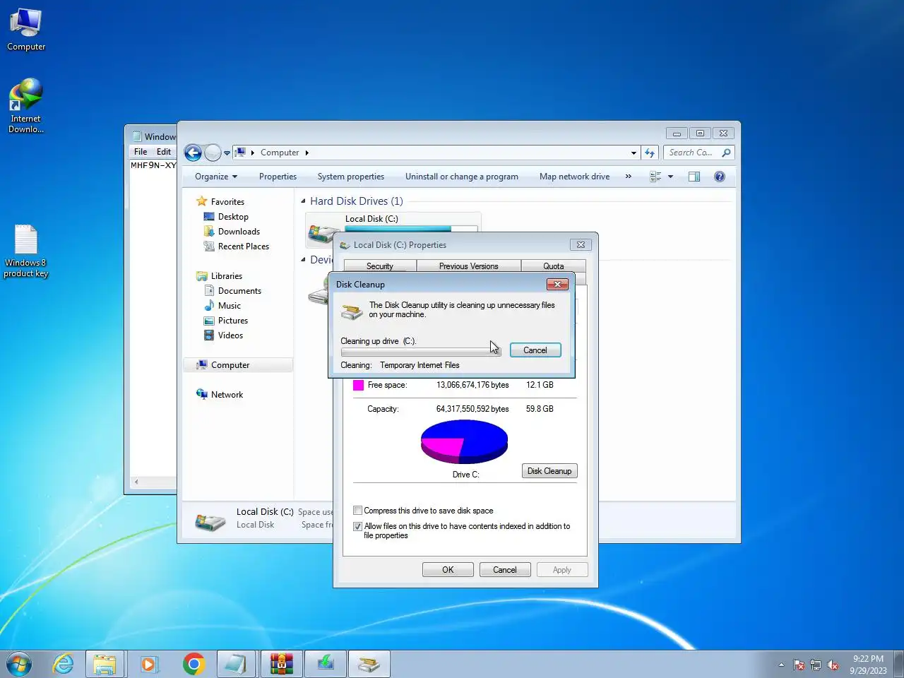Click the search magnifier icon in Explorer
Screen dimensions: 904x678
pos(726,153)
